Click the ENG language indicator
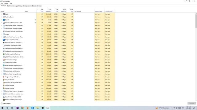Image resolution: width=197 pixels, height=110 pixels. (x=183, y=108)
